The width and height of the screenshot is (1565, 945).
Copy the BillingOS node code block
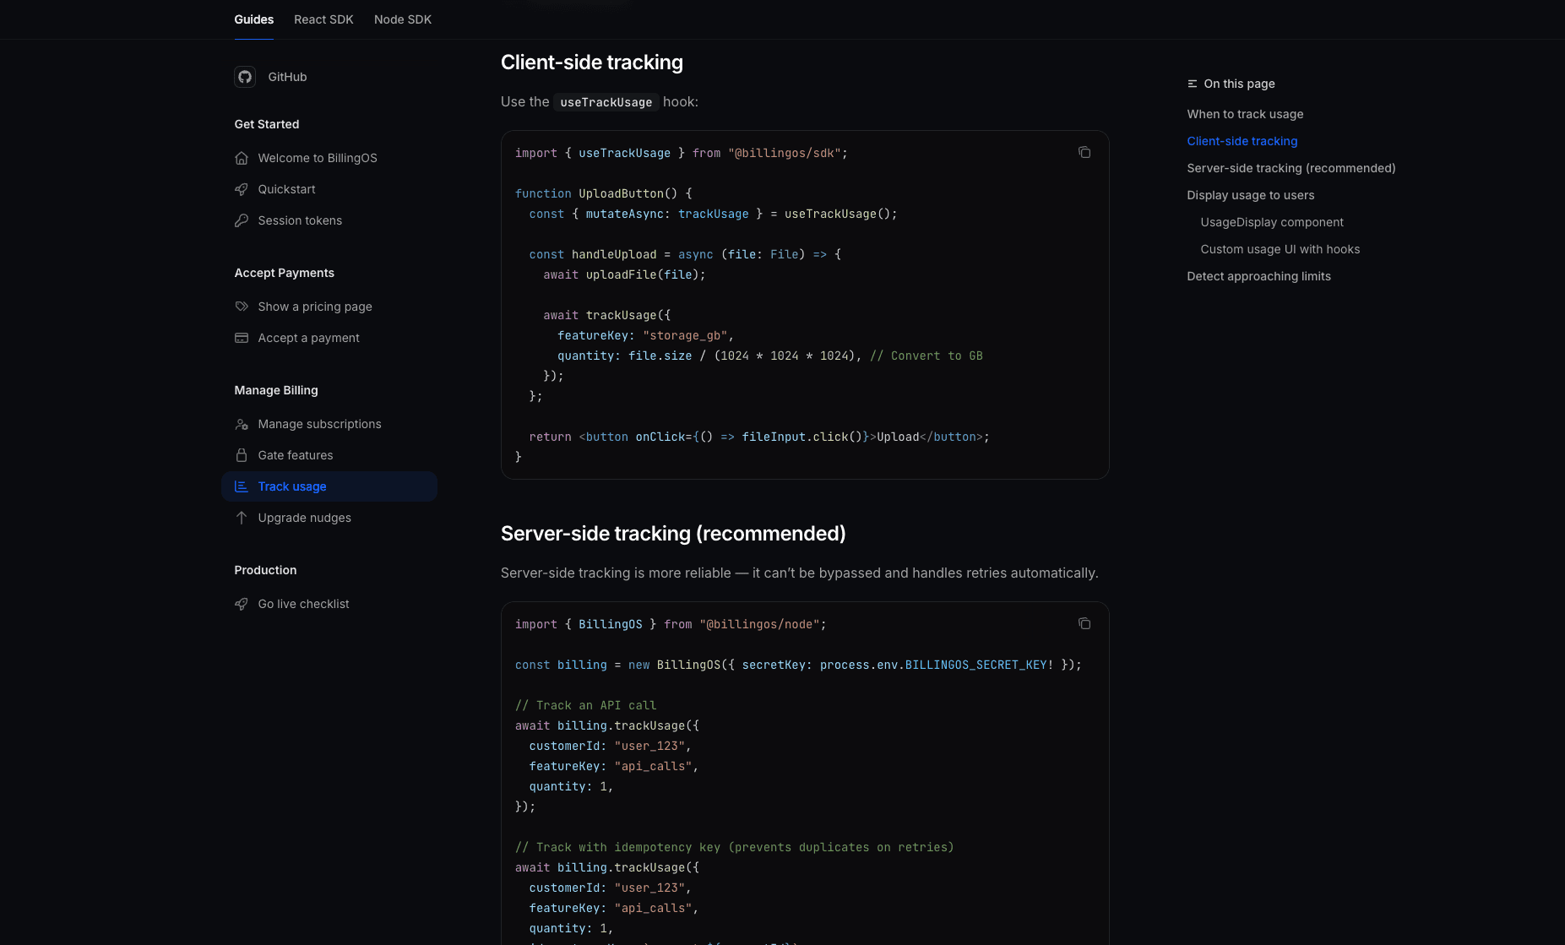click(1084, 623)
